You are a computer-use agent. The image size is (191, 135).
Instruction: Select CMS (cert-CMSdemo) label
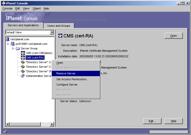click(39, 53)
